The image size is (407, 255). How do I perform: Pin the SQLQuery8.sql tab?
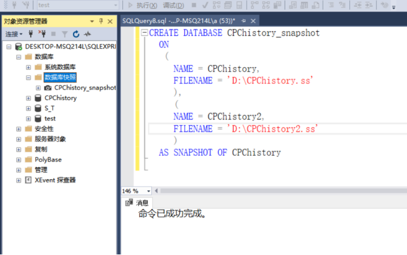pos(243,21)
